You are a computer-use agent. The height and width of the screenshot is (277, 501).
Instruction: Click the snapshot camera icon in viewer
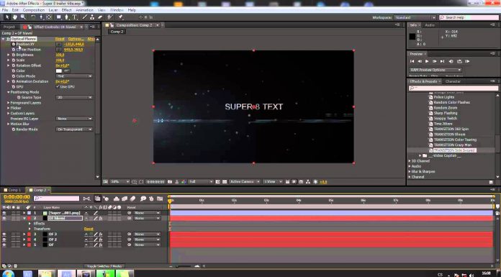[170, 182]
